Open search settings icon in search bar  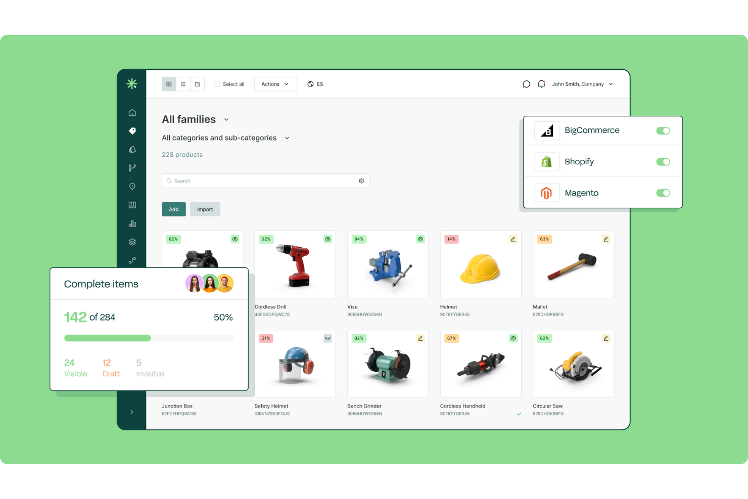tap(361, 181)
